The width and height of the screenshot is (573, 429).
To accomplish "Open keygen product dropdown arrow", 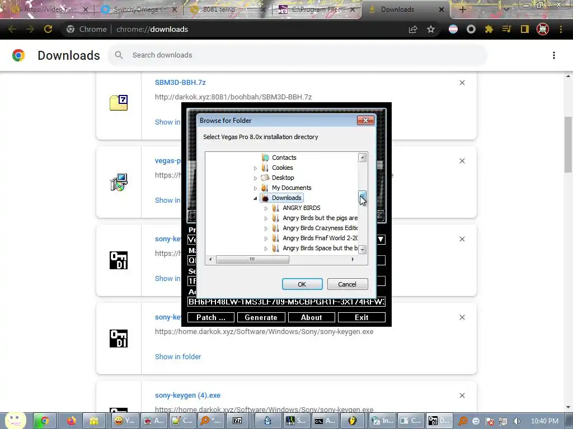I will 381,239.
